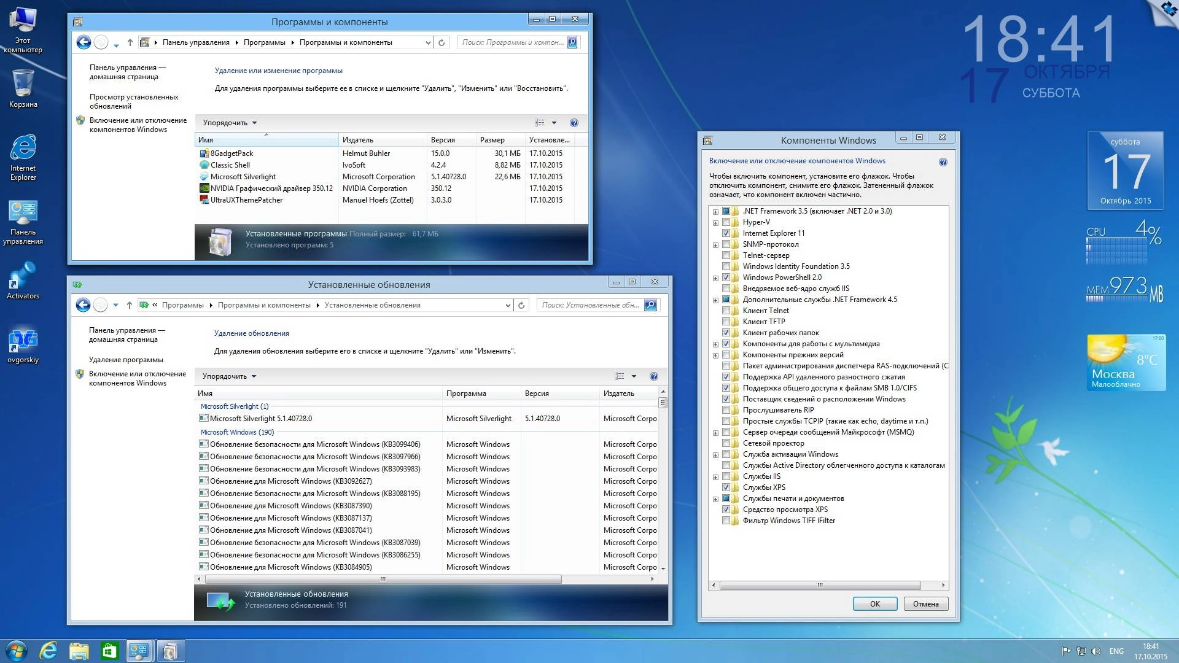Screen dimensions: 1179x663
Task: Collapse Microsoft Windows (190) group header
Action: [237, 432]
